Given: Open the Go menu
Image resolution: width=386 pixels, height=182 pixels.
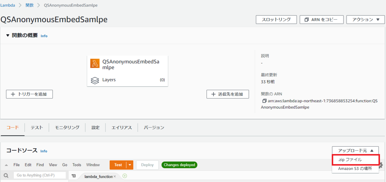Looking at the screenshot, I should (65, 165).
